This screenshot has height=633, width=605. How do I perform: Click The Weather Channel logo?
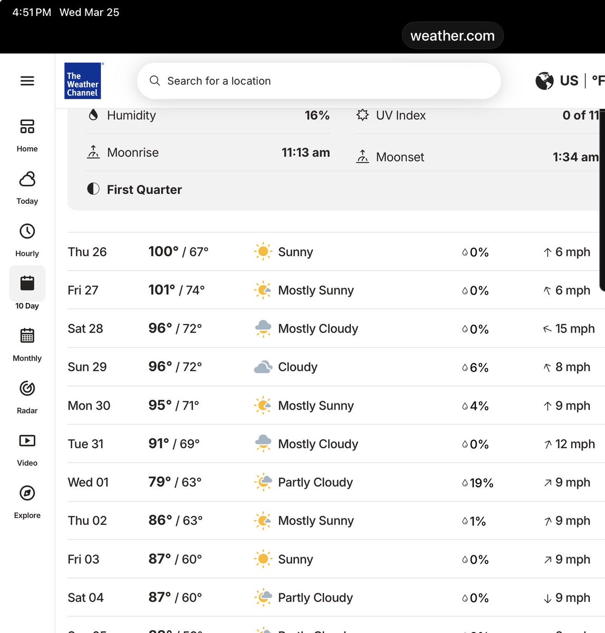coord(83,81)
